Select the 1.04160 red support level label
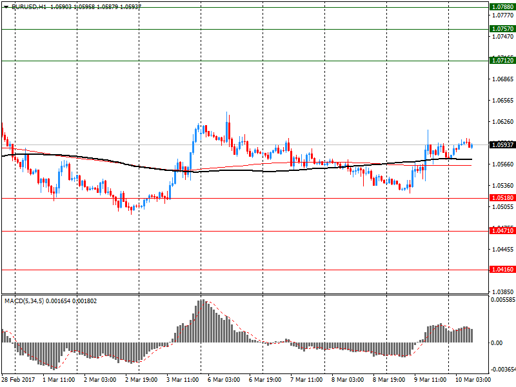The image size is (516, 387). (502, 270)
